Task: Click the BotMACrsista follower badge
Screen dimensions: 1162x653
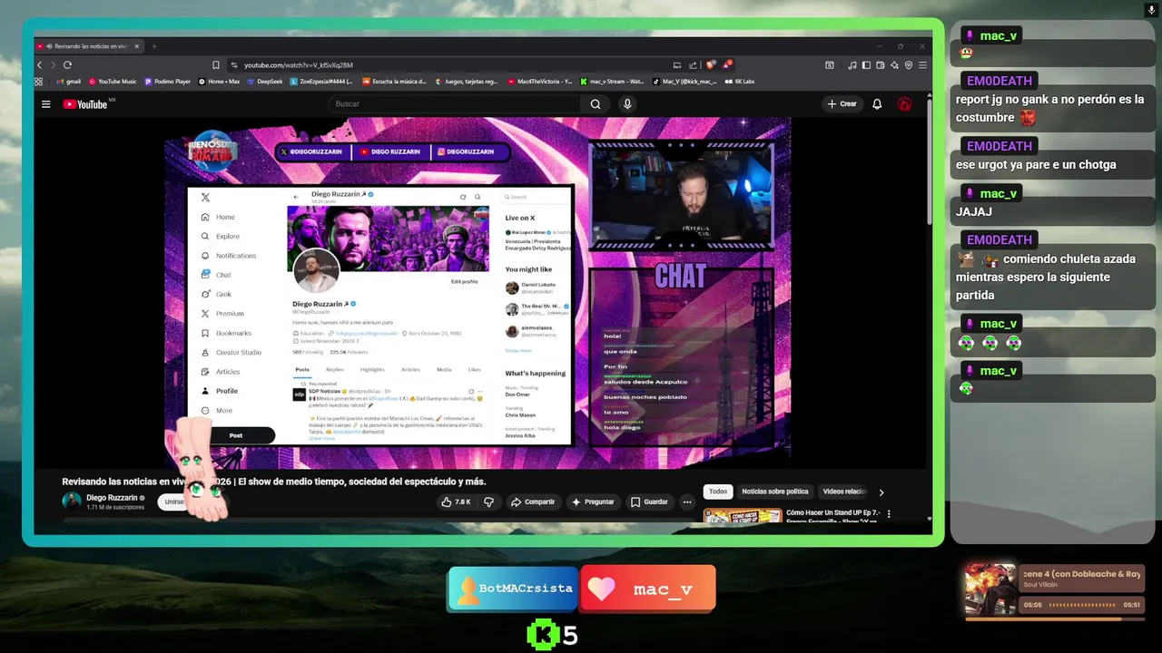Action: (513, 589)
